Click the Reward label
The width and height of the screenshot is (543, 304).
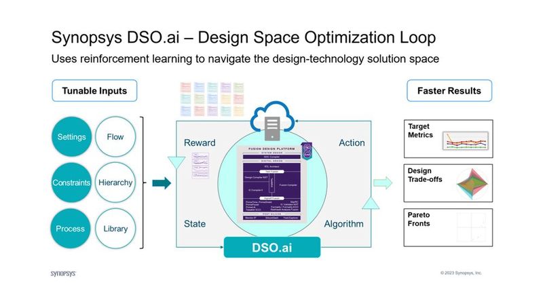[200, 142]
